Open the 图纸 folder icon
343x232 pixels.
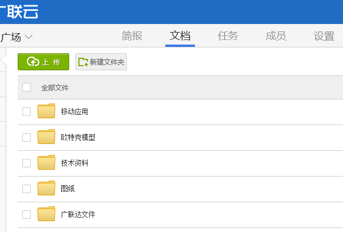point(46,189)
